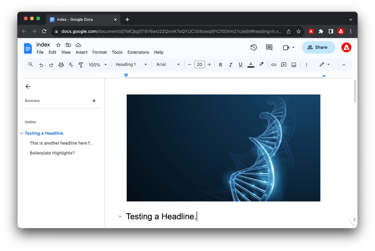This screenshot has width=375, height=251.
Task: Open the Heading 1 style dropdown
Action: tap(131, 64)
